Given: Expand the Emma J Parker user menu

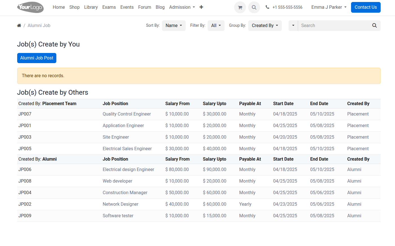Looking at the screenshot, I should tap(329, 7).
